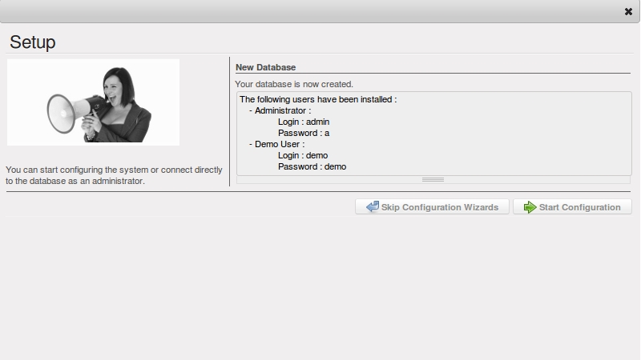Click the 'Login : admin' line
Image resolution: width=641 pixels, height=360 pixels.
pos(304,122)
